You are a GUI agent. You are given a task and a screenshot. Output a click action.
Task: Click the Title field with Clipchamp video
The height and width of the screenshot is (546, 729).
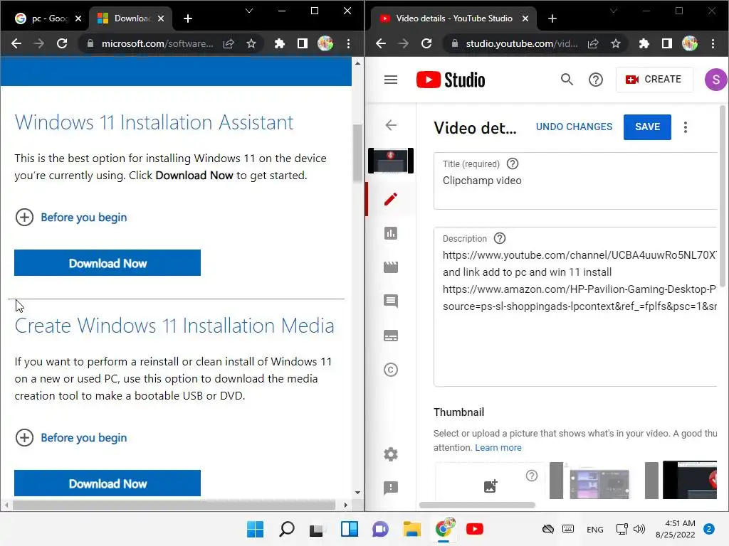pos(575,181)
